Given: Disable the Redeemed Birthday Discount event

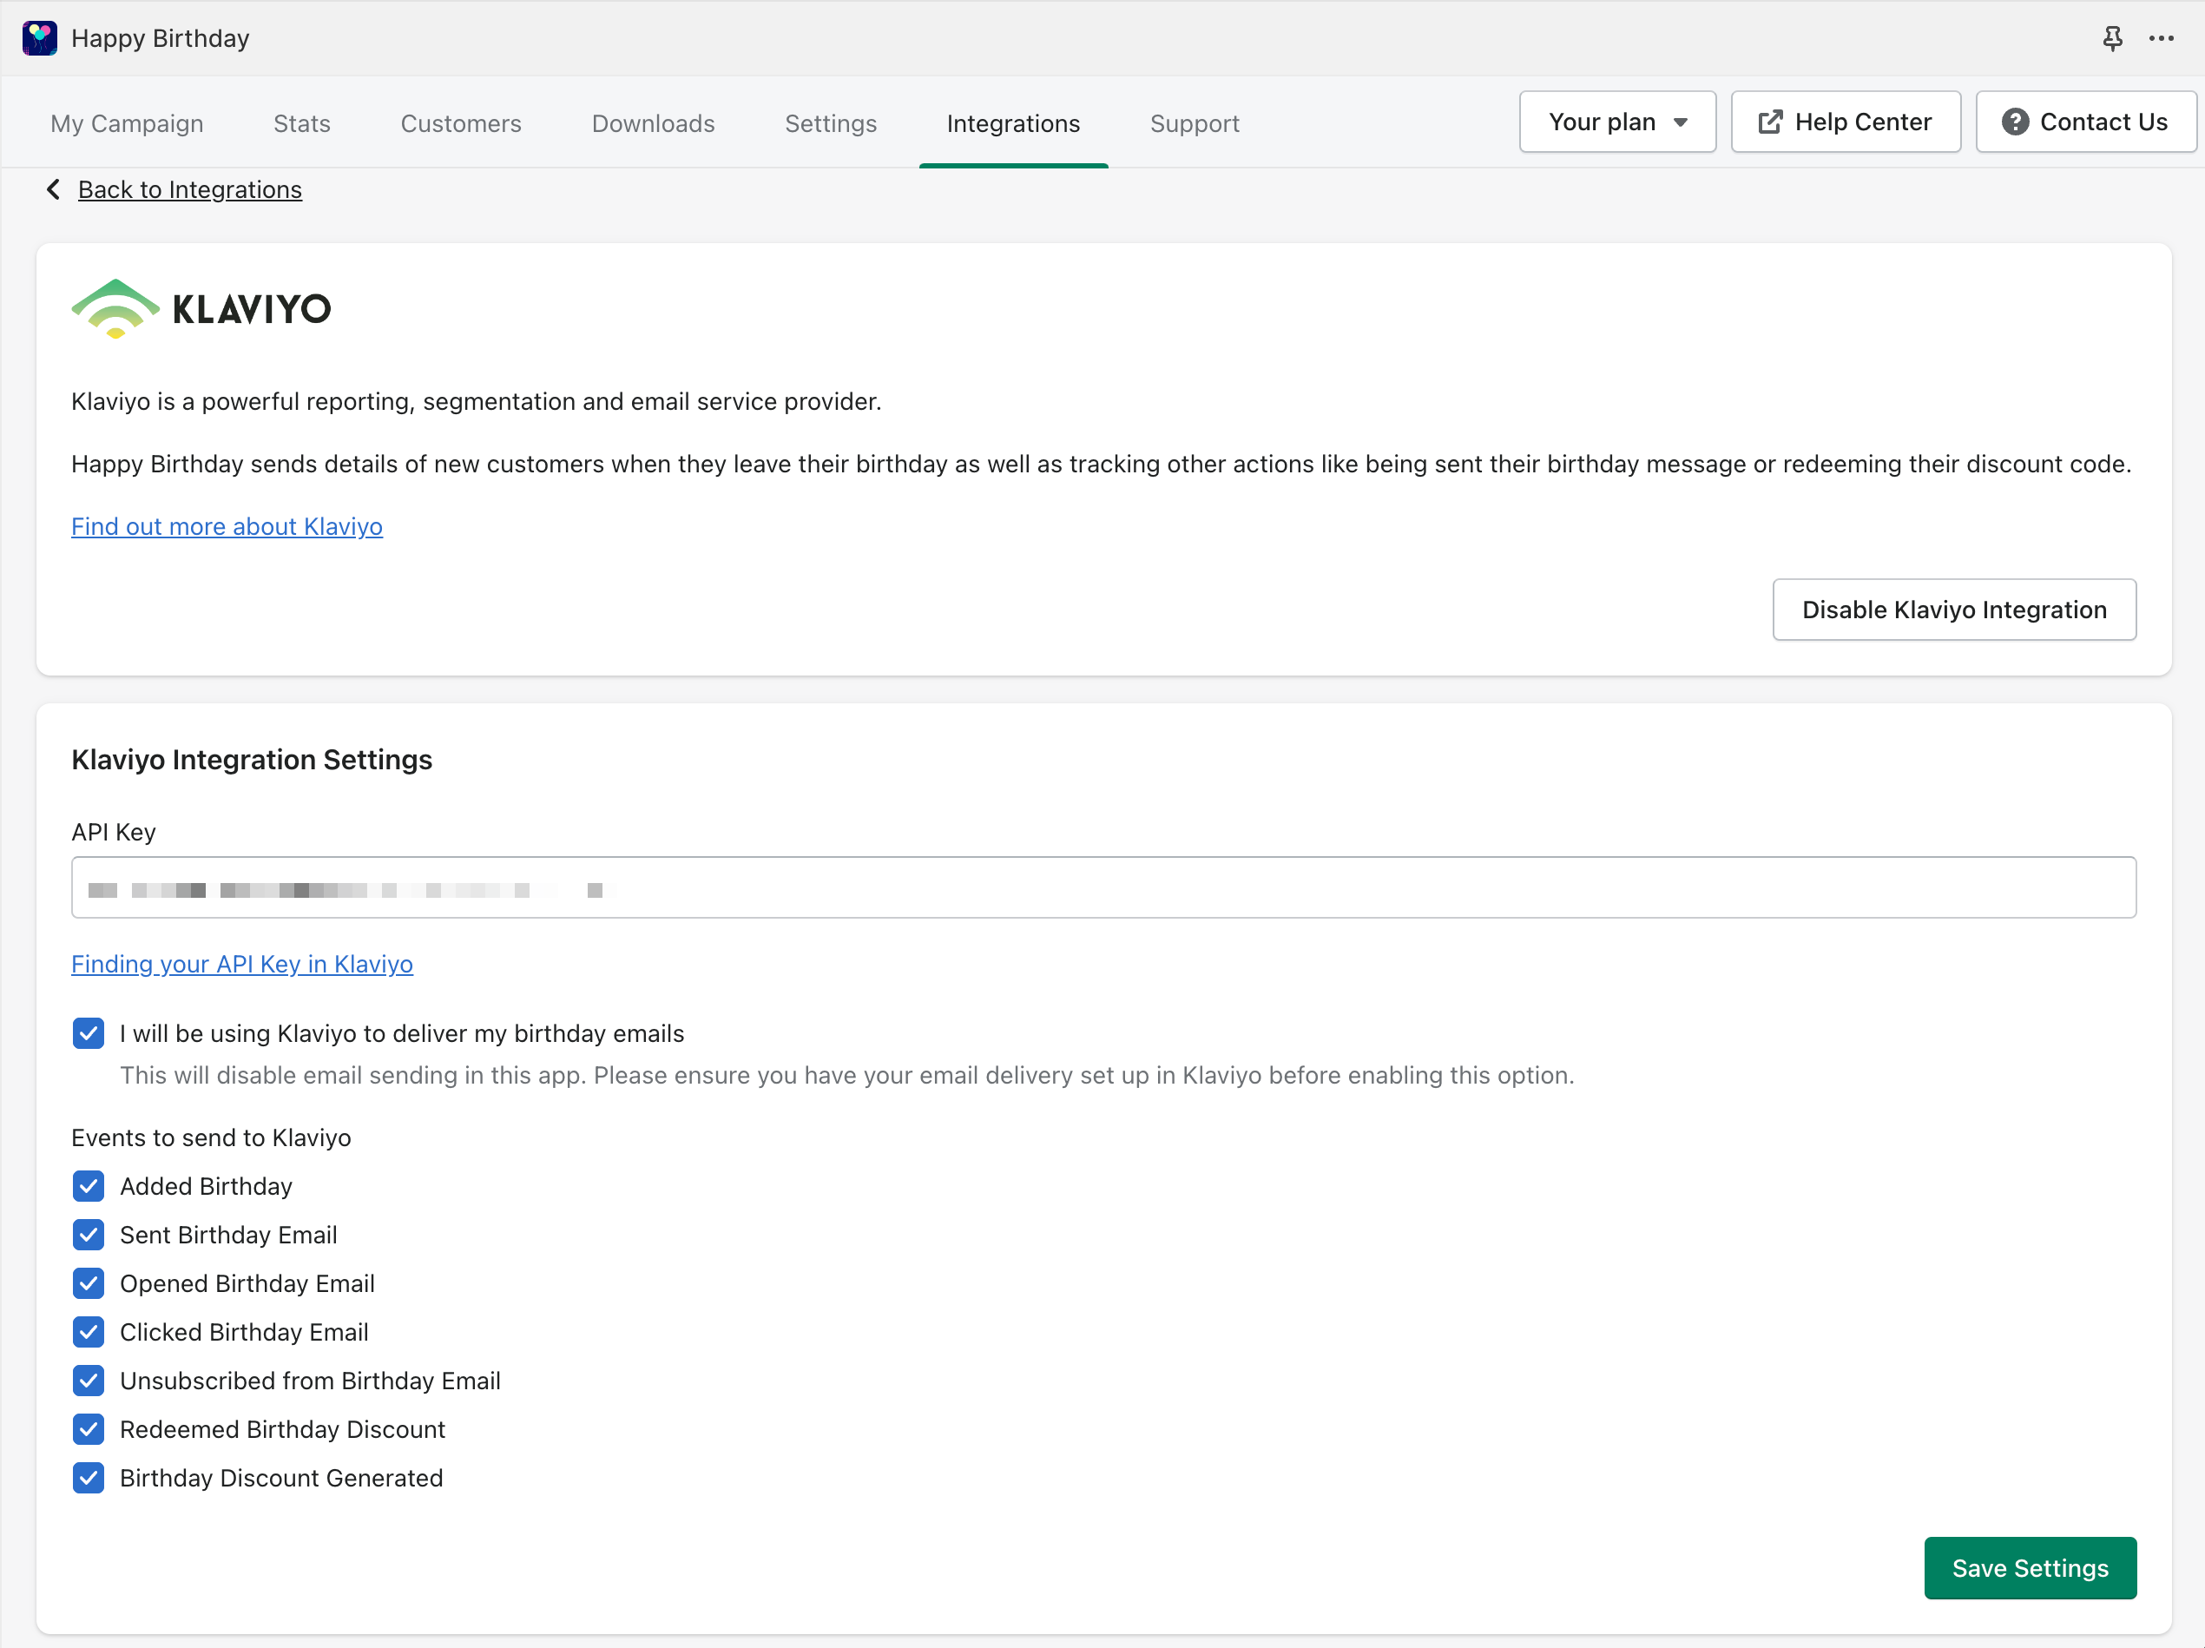Looking at the screenshot, I should (x=89, y=1430).
